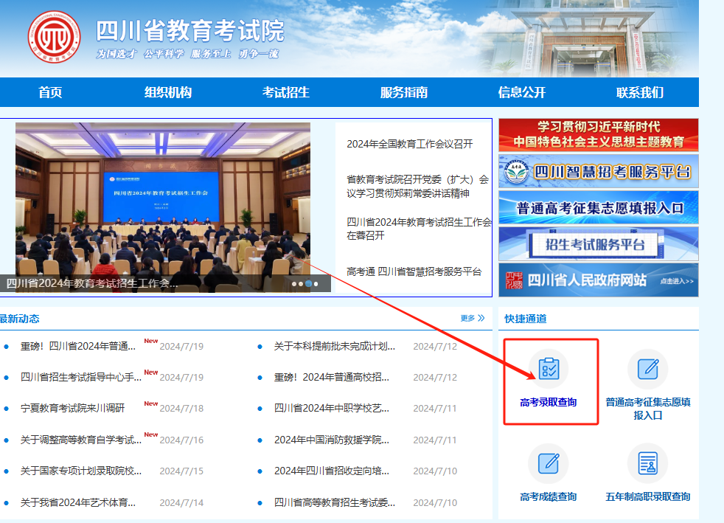Image resolution: width=724 pixels, height=523 pixels.
Task: Open the 高考成绩查询 edit icon
Action: click(x=549, y=463)
